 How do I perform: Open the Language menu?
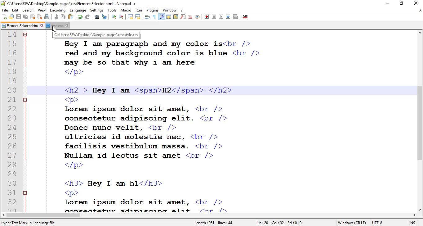click(78, 10)
